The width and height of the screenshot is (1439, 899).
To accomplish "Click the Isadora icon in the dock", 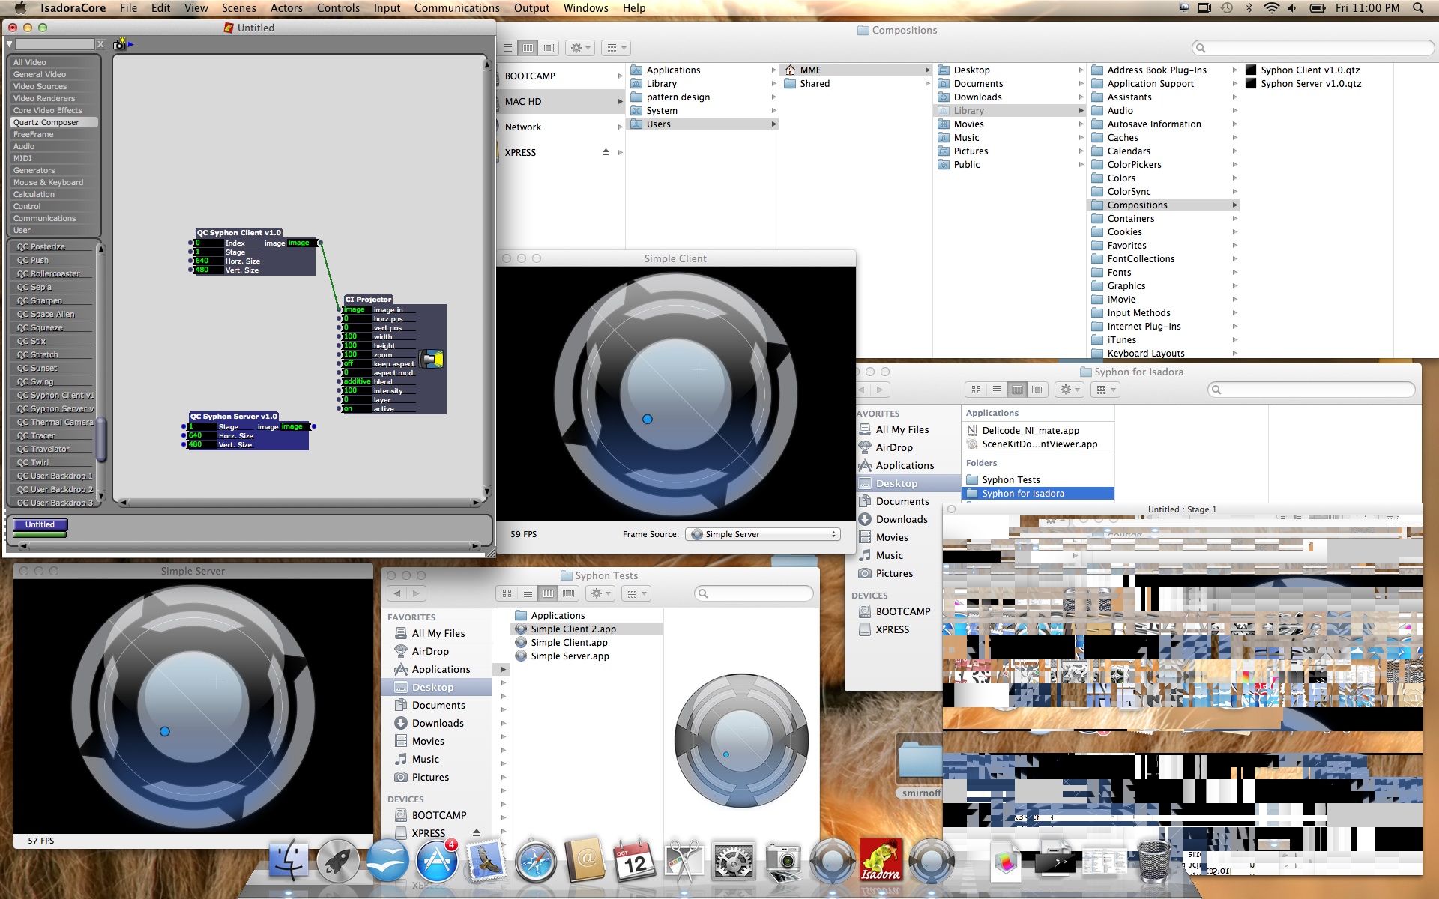I will (x=881, y=861).
